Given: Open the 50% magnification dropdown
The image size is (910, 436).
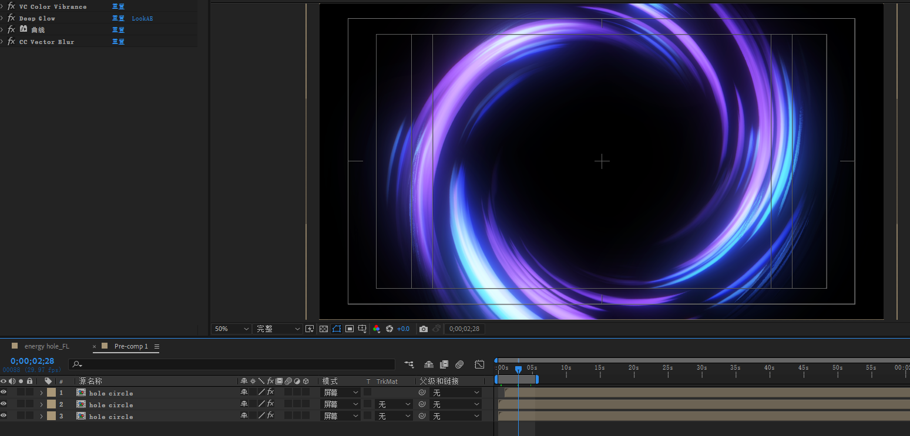Looking at the screenshot, I should tap(231, 329).
